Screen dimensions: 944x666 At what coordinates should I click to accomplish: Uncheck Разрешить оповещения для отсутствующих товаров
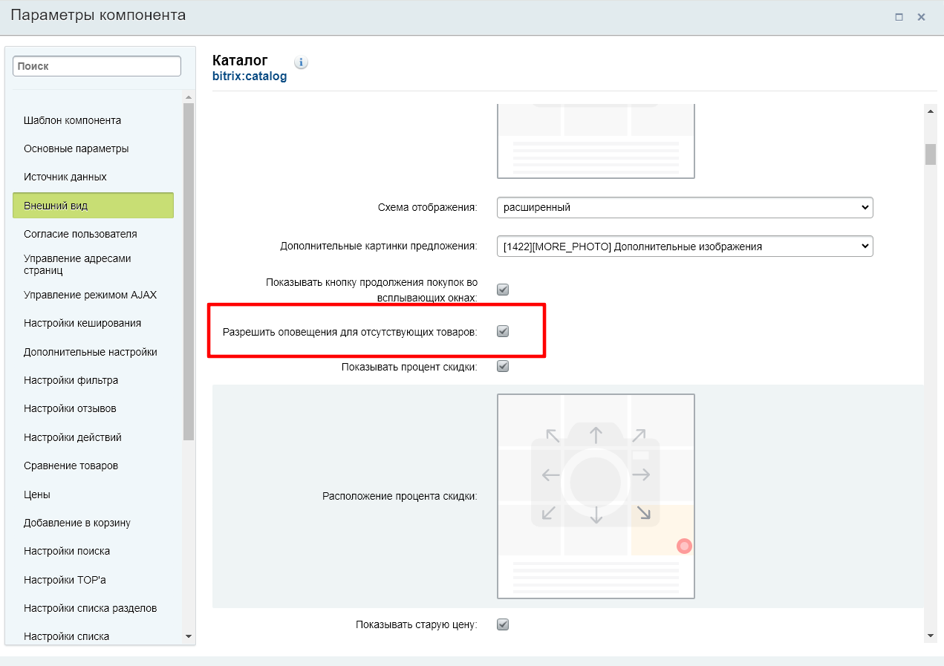click(503, 331)
